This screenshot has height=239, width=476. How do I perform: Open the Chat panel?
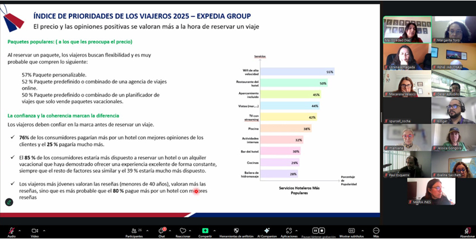161,231
